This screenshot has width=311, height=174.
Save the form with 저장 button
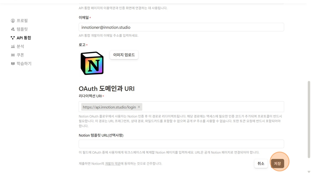coord(277,163)
